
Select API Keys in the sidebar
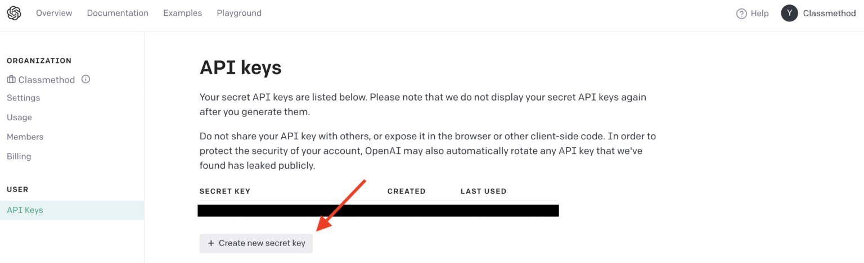[x=25, y=210]
